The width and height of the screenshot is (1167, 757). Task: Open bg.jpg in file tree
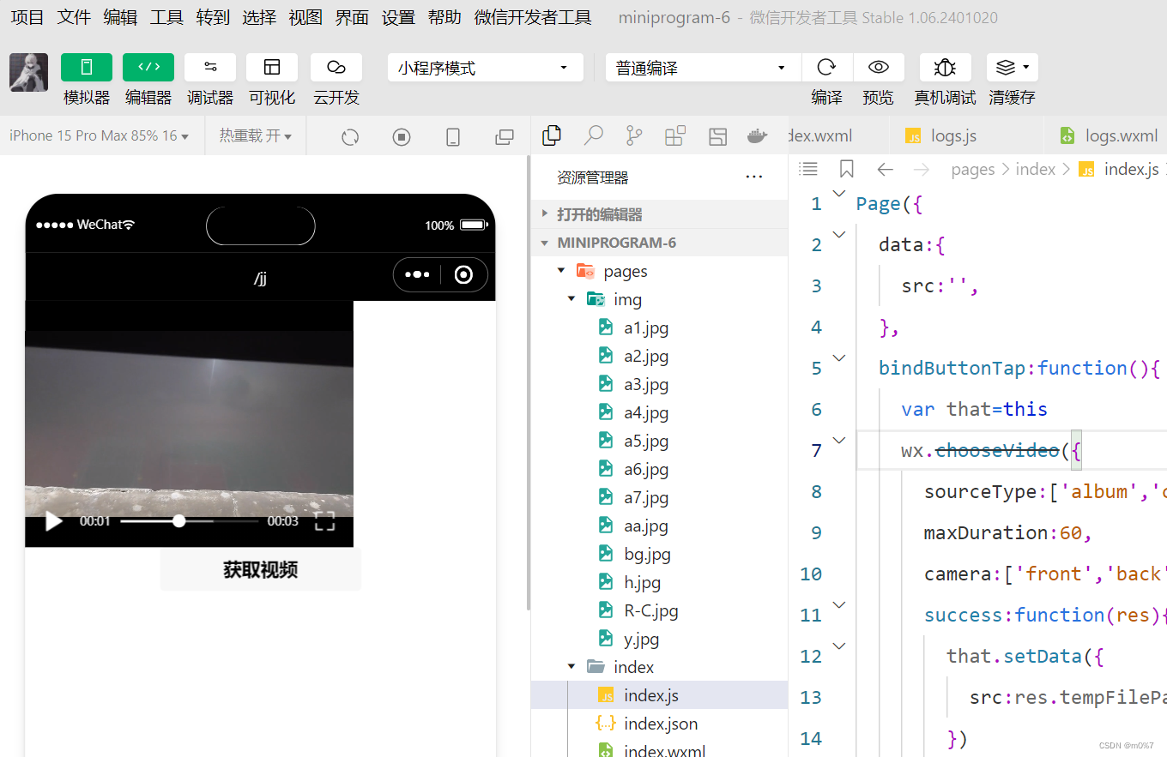point(647,554)
